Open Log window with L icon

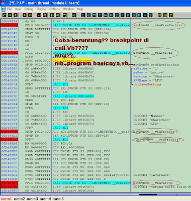[83, 15]
